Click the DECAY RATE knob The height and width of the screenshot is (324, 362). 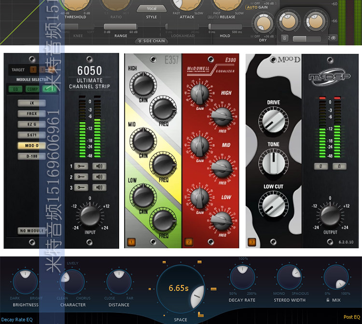[242, 277]
